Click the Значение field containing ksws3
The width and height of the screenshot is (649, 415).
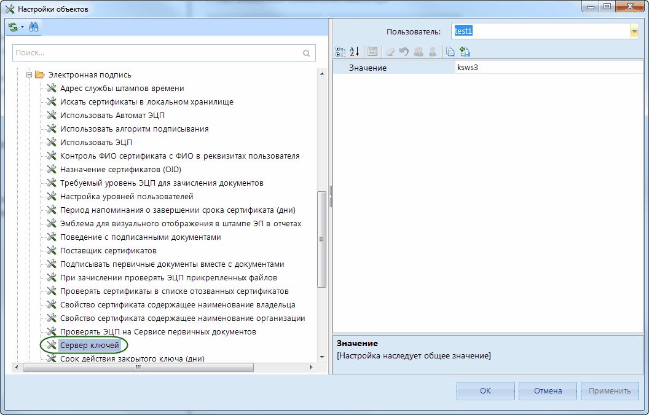coord(547,68)
